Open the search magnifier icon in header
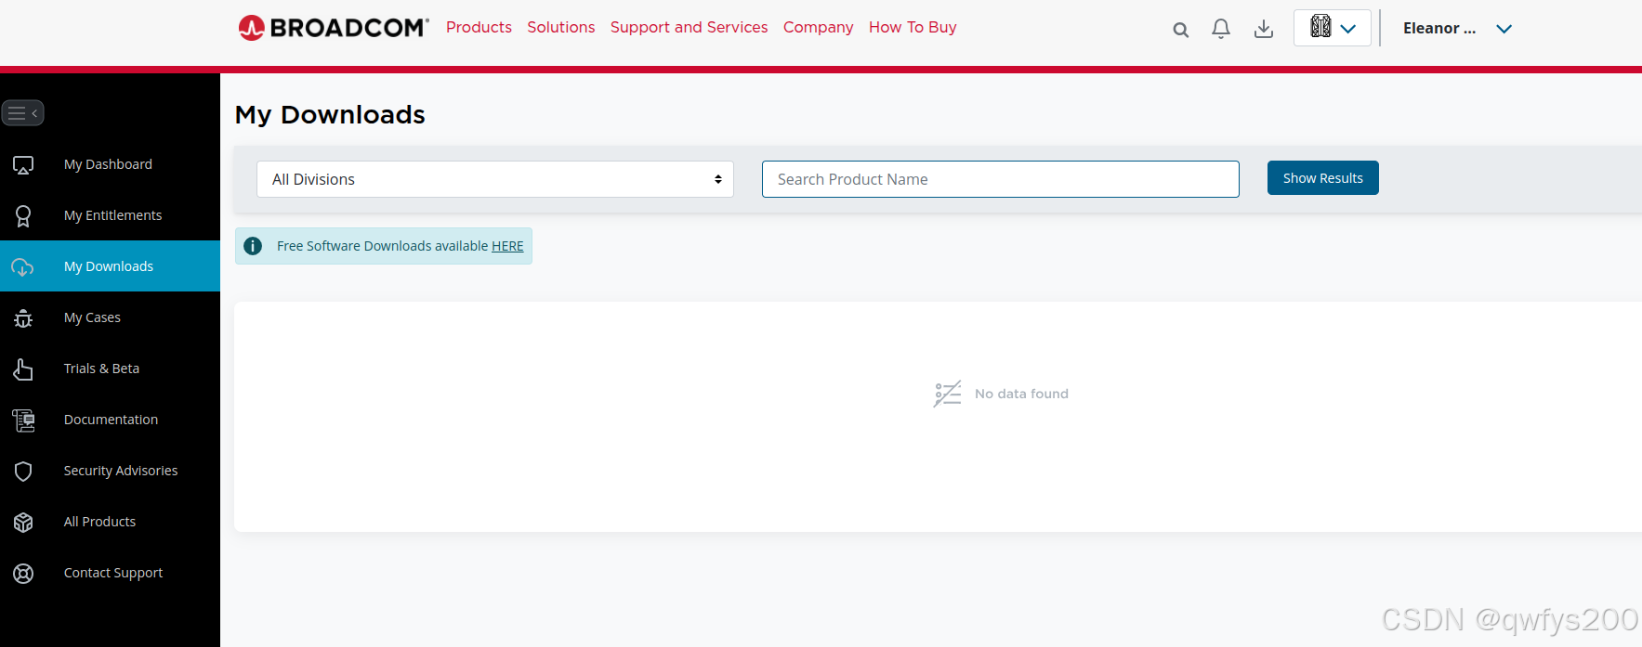Screen dimensions: 1642x647 coord(1180,30)
